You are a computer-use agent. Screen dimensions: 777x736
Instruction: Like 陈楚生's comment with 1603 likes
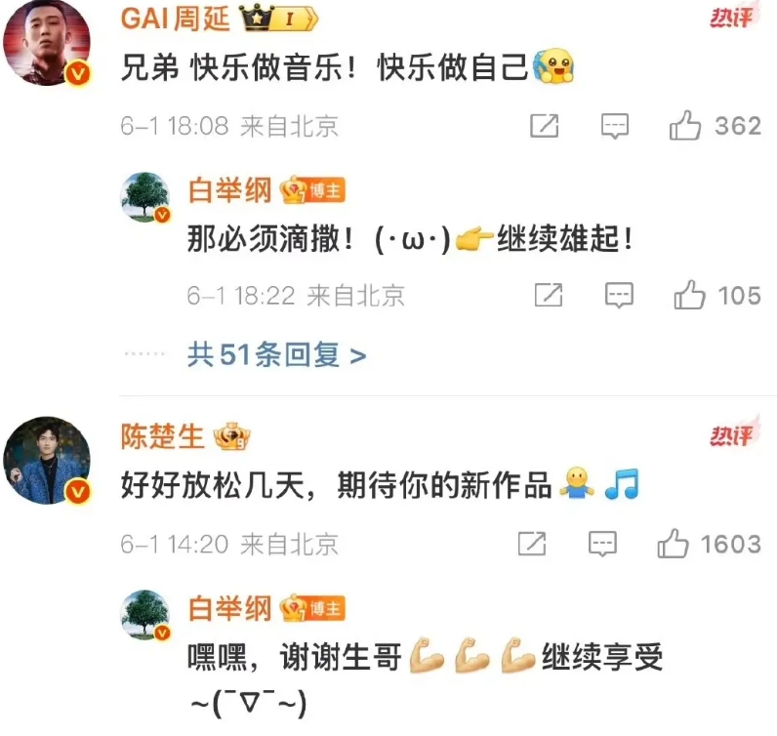673,544
